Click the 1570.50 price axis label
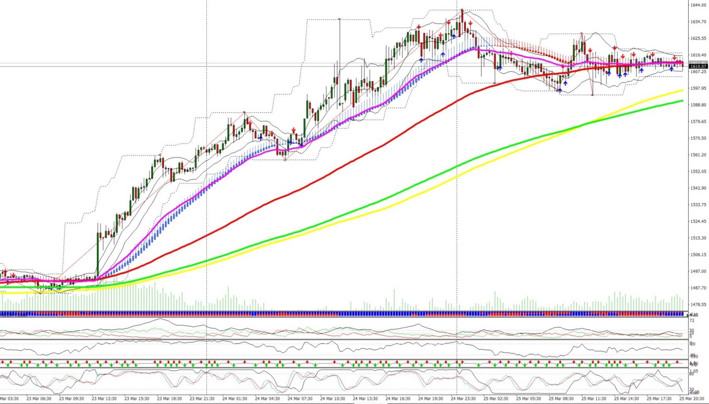Screen dimensions: 709x404 pyautogui.click(x=698, y=138)
